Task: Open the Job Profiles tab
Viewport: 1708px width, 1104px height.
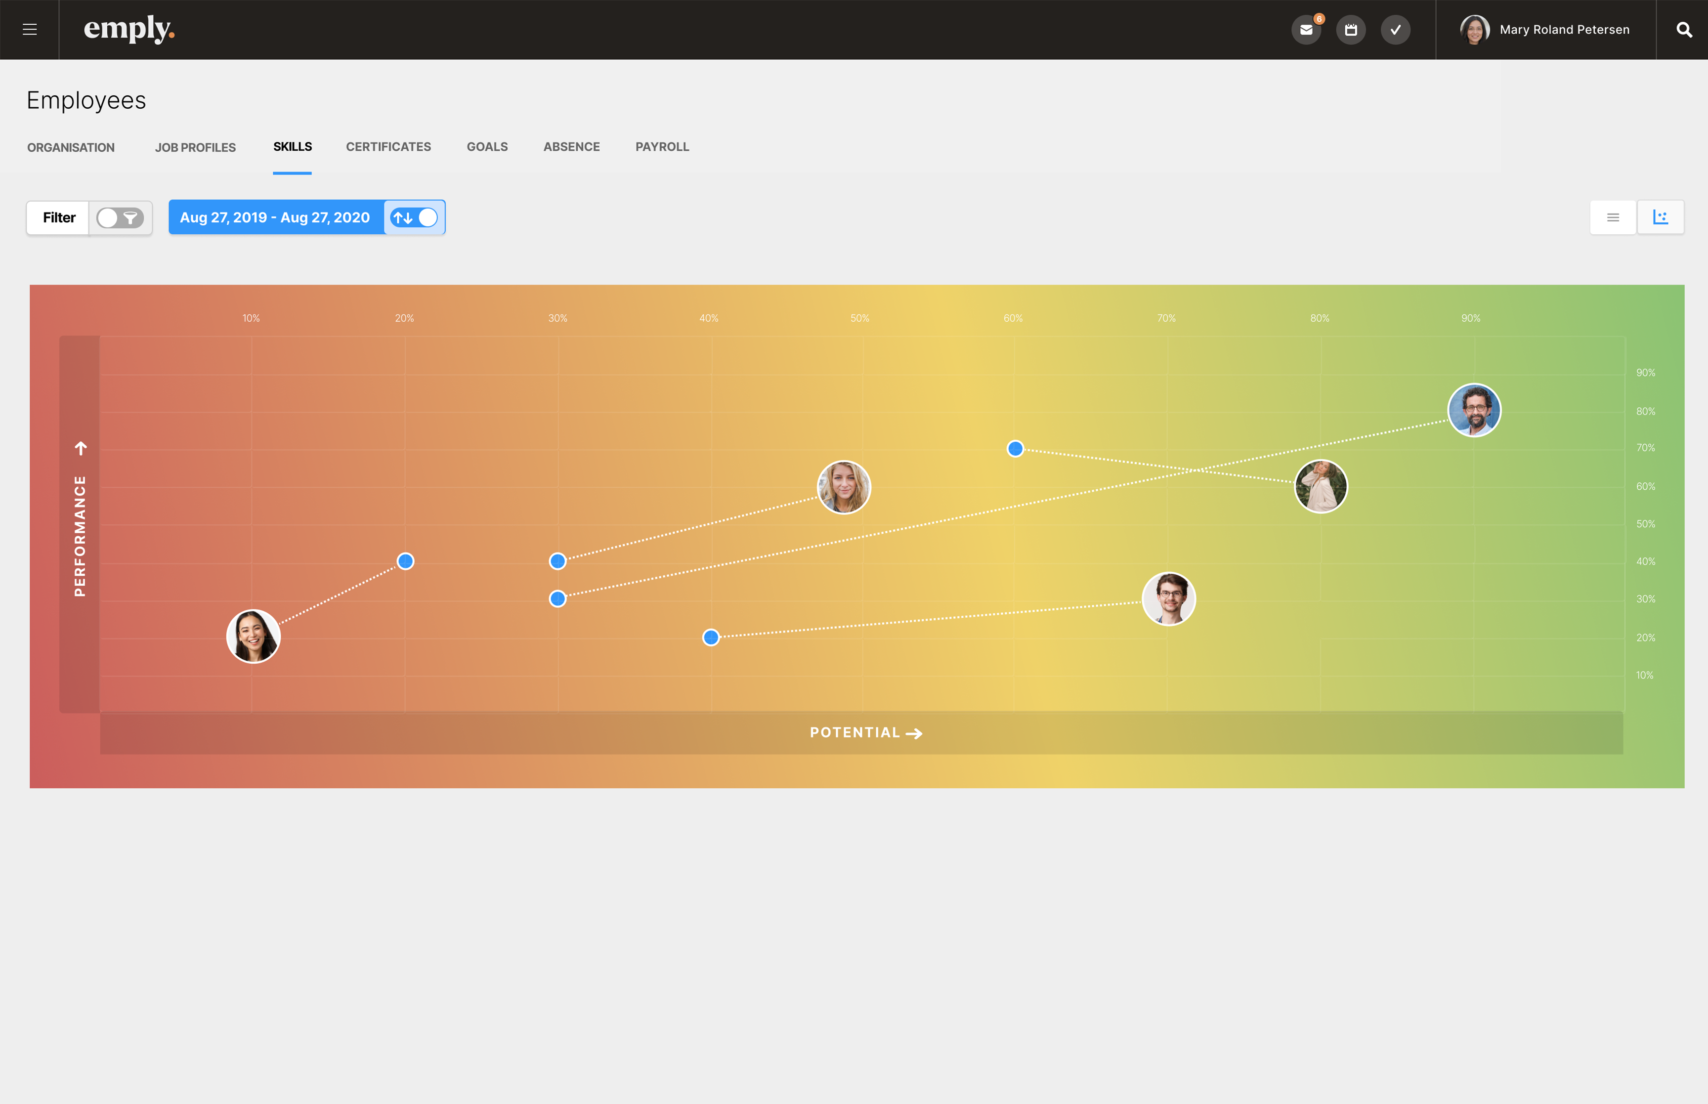Action: tap(195, 148)
